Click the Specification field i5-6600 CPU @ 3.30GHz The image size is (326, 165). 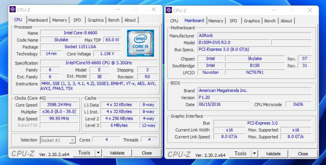[x=99, y=63]
